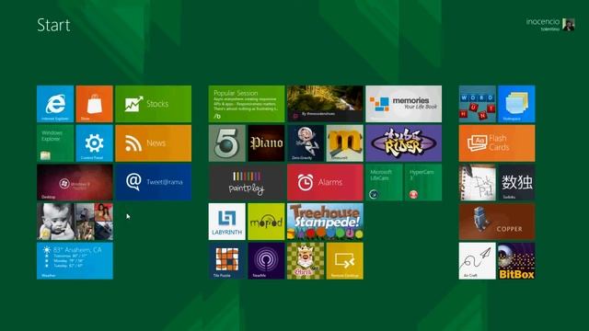Open the Zero Gravity astronaut tile
The width and height of the screenshot is (589, 331).
306,143
